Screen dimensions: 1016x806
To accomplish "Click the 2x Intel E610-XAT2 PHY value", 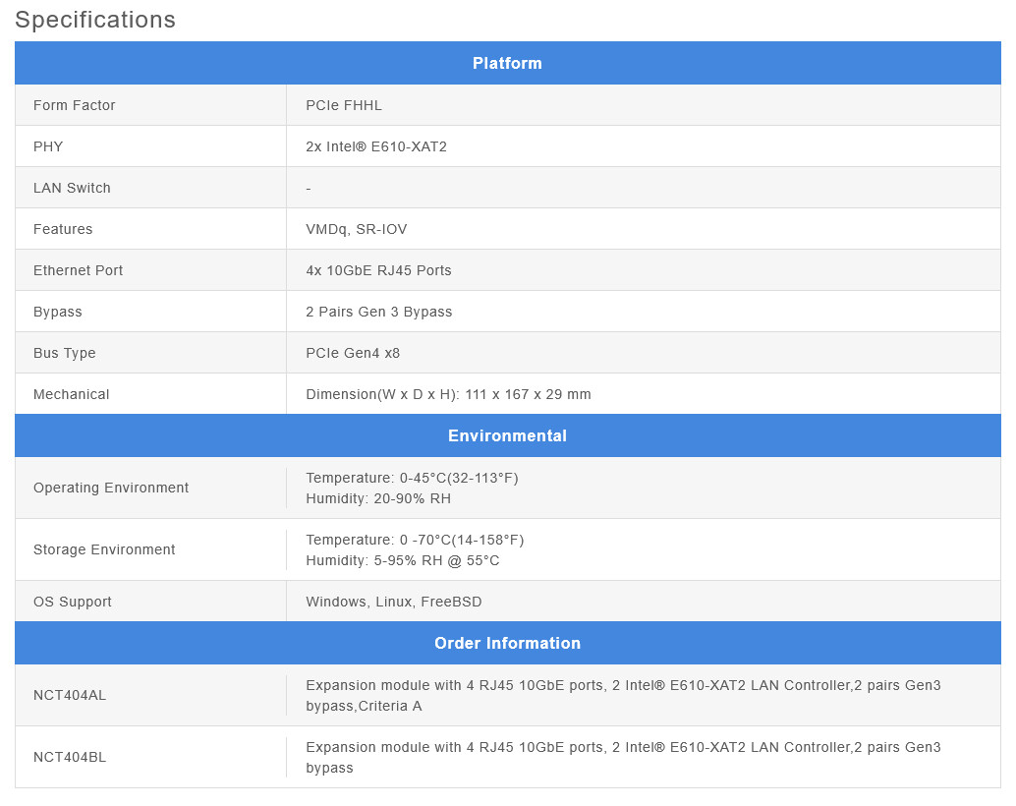I will [x=376, y=146].
